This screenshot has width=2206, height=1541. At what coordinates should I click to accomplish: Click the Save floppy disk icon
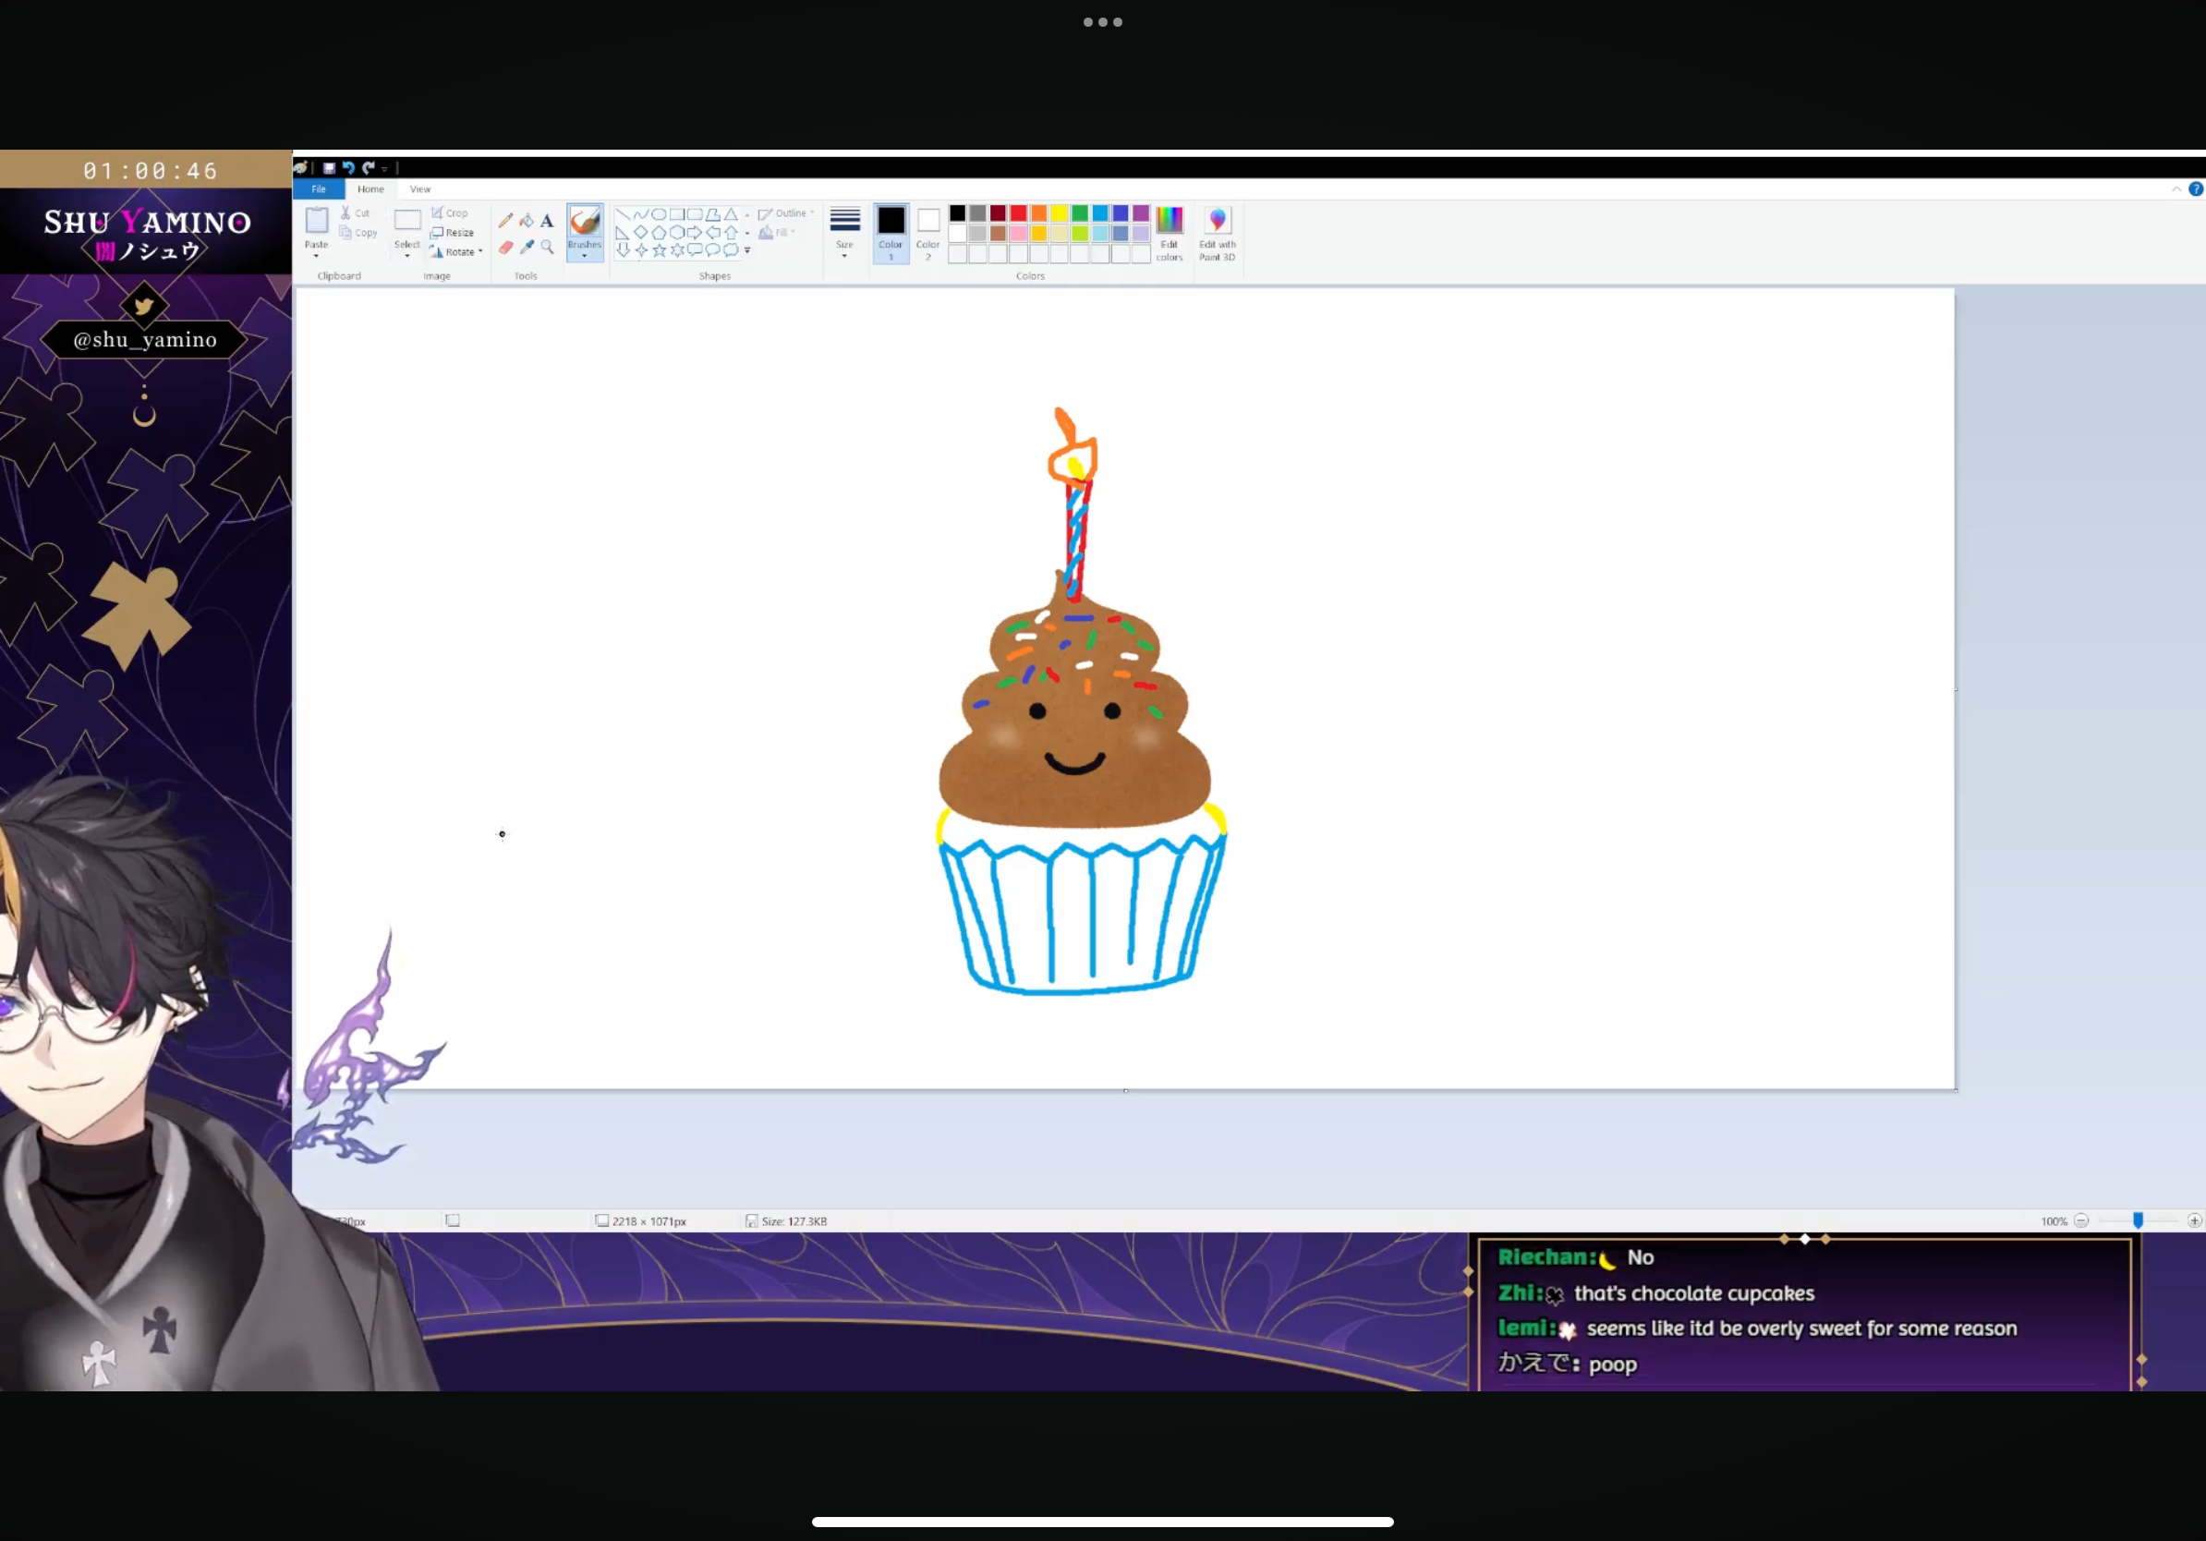(x=329, y=167)
